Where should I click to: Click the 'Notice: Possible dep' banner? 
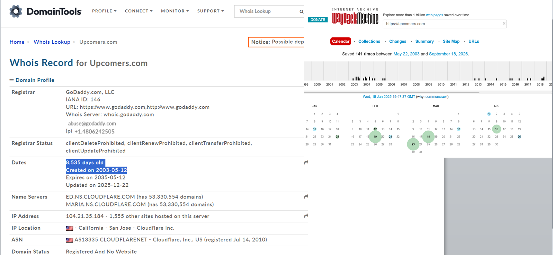276,42
